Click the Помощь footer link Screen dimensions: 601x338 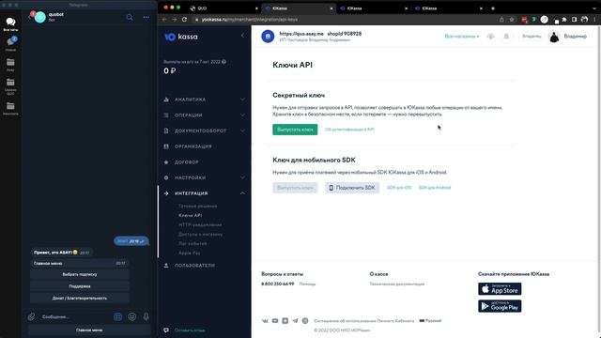click(x=307, y=284)
